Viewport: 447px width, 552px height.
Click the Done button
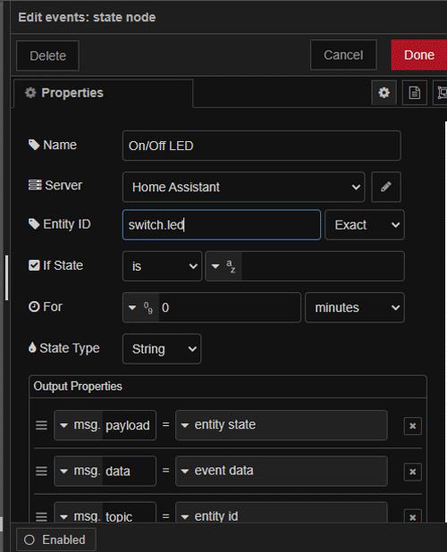click(x=419, y=54)
